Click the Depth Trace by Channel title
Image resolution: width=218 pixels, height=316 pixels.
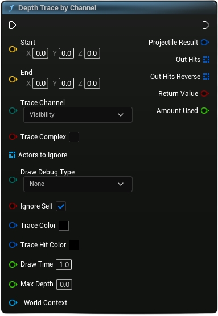(57, 8)
